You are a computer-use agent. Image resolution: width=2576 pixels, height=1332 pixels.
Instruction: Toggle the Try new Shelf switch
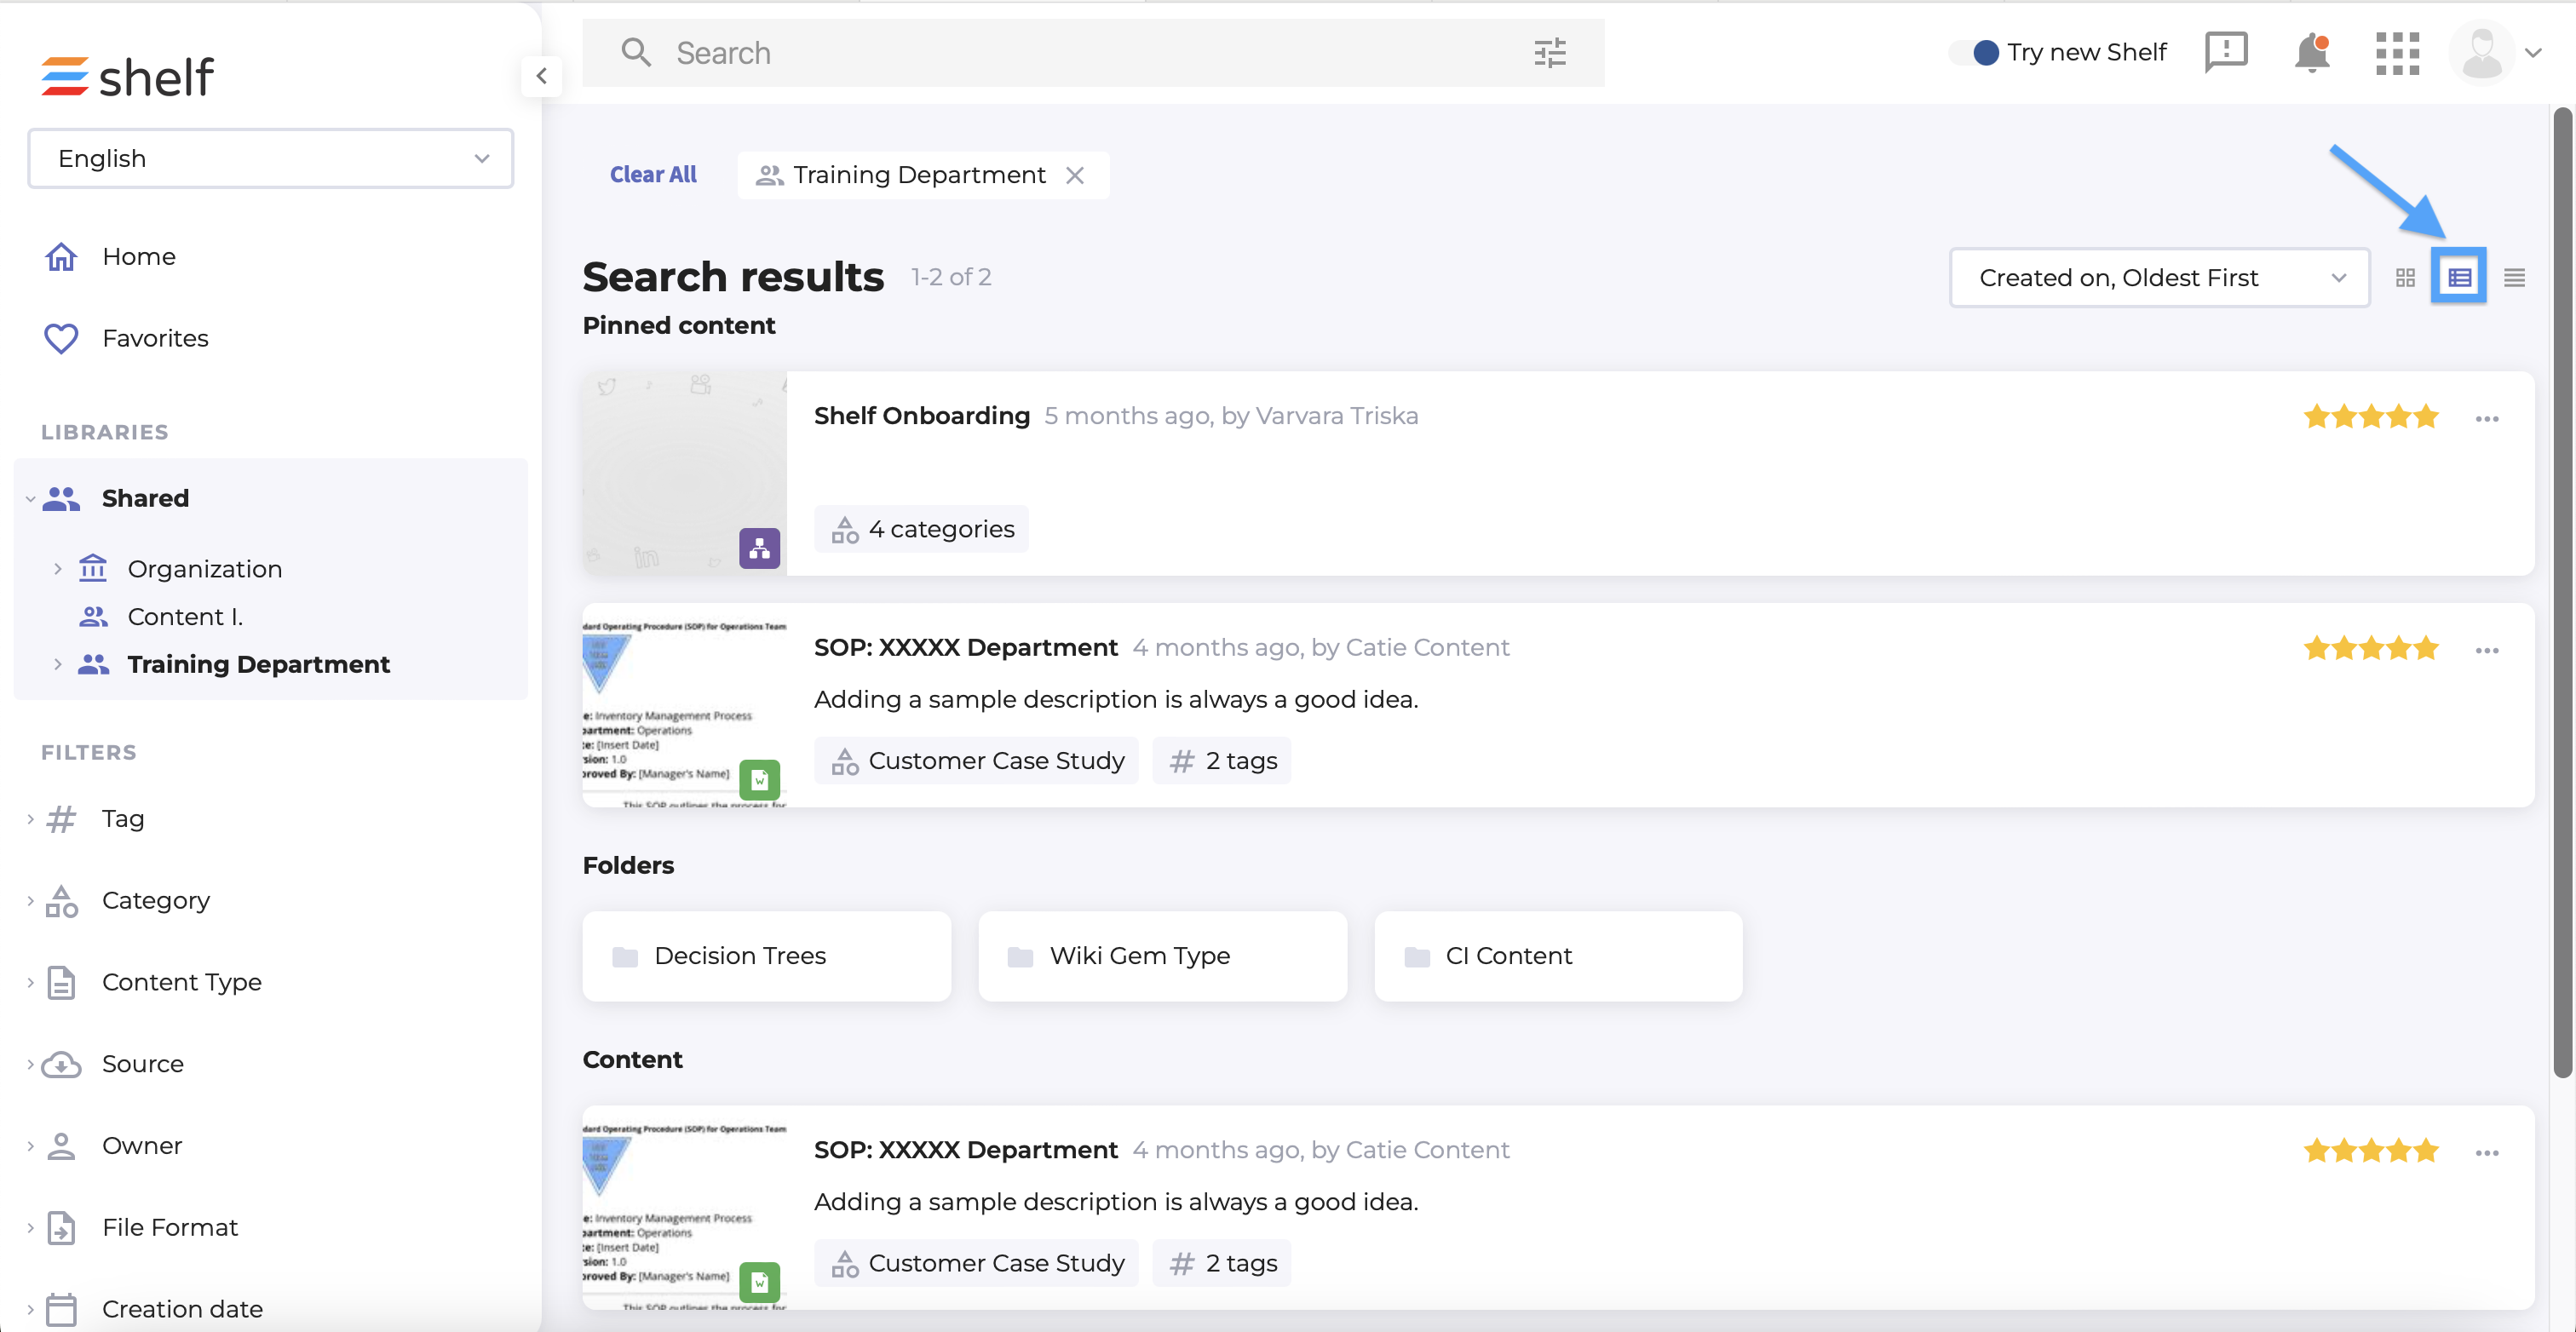(x=1975, y=52)
